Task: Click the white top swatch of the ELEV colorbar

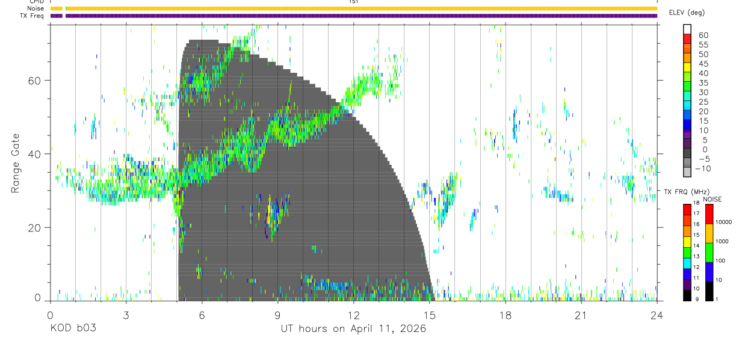Action: point(688,29)
